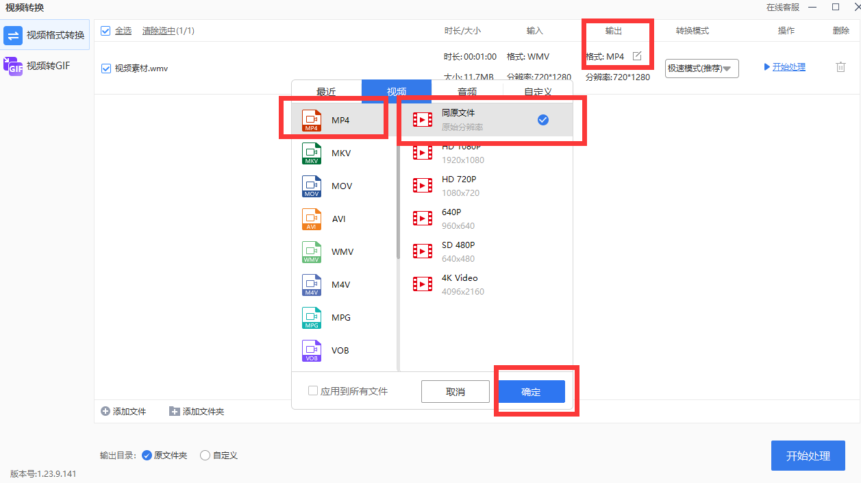Toggle the 视频素材.wmv checkbox
Screen dimensions: 861x483
(105, 68)
